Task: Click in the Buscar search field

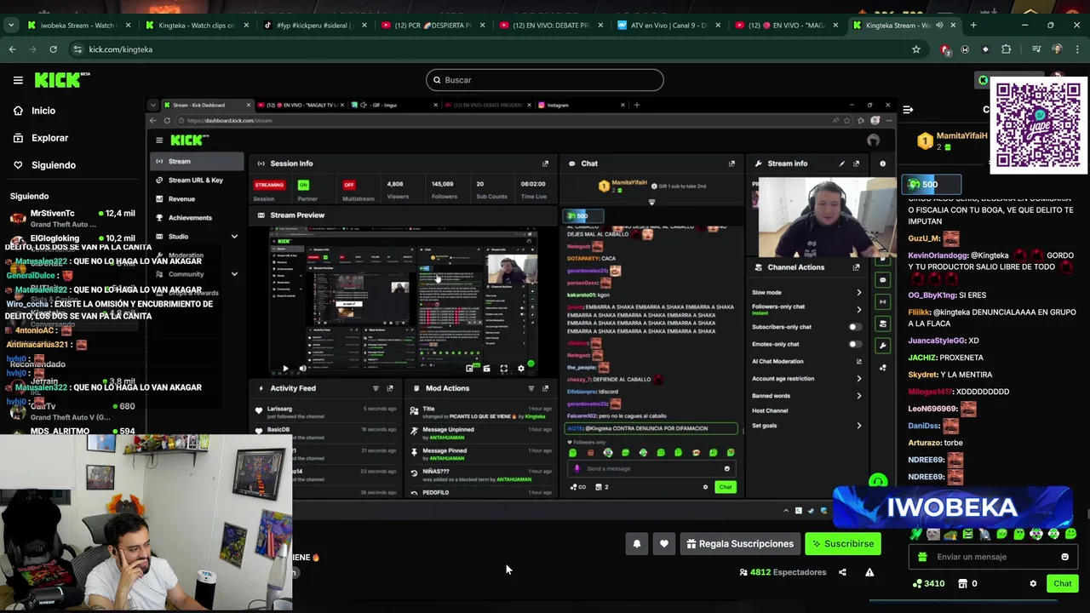Action: (545, 80)
